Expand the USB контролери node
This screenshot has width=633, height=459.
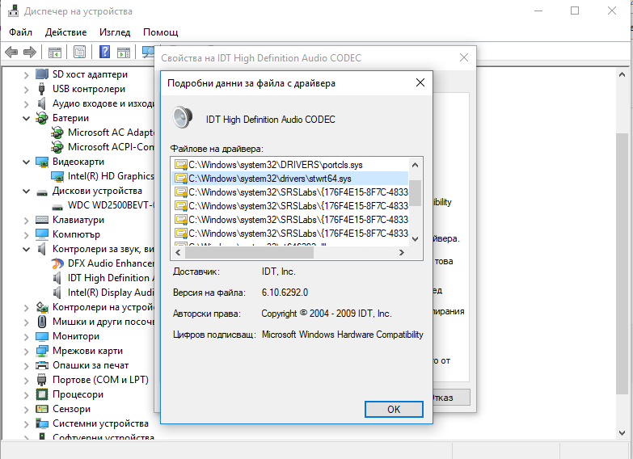tap(26, 90)
